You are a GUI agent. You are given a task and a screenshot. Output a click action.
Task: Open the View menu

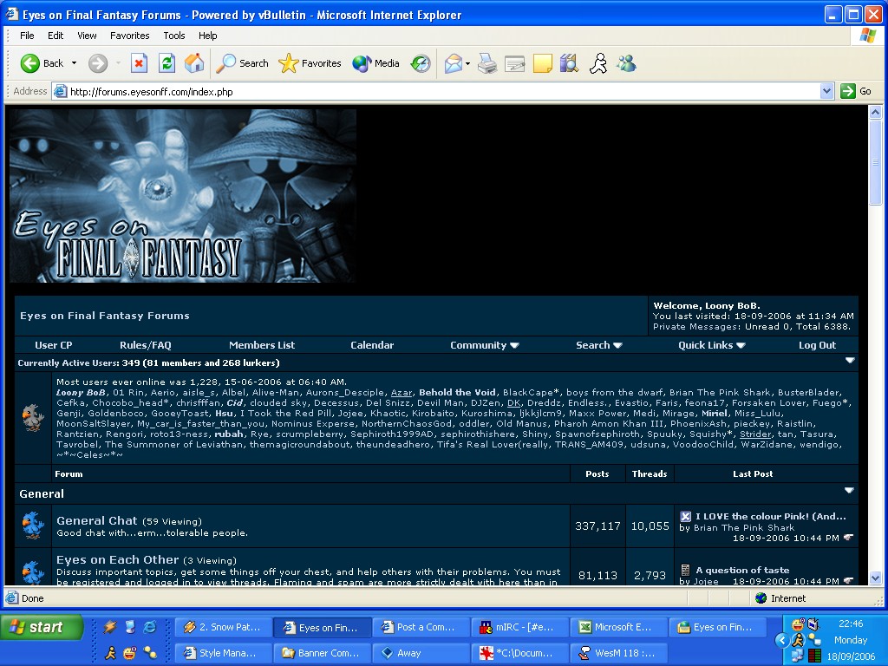pos(87,35)
